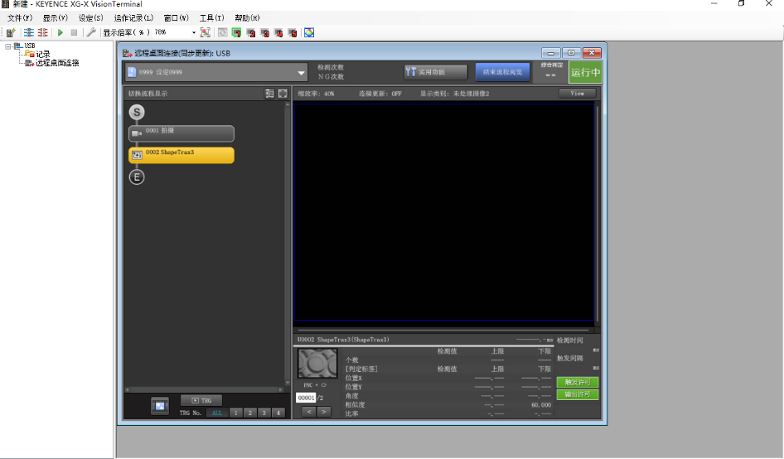This screenshot has height=459, width=784.
Task: Click the blue tree-list toolbar icon
Action: pos(29,32)
